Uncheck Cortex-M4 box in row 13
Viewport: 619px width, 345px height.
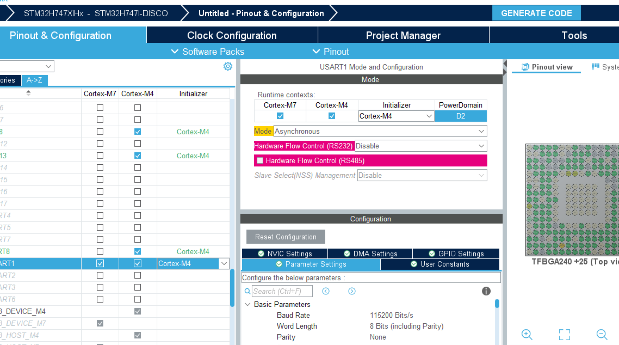(x=137, y=156)
